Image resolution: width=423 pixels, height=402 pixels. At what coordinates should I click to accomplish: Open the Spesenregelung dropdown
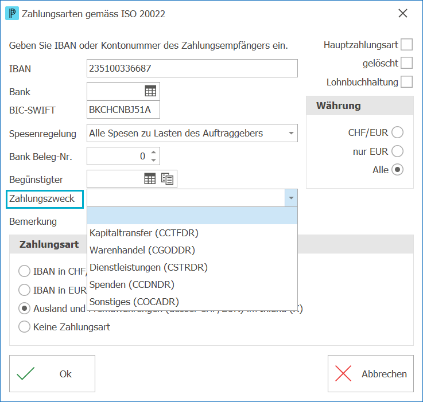click(291, 133)
